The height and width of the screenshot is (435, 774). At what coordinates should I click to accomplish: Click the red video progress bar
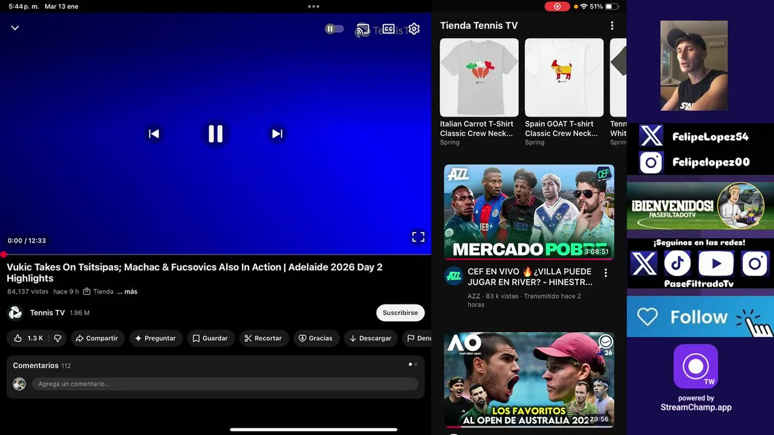216,255
